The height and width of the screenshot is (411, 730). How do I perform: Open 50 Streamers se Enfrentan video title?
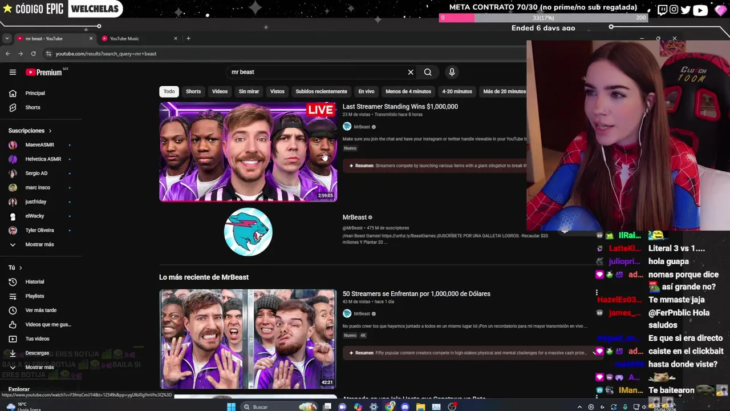[x=416, y=293]
